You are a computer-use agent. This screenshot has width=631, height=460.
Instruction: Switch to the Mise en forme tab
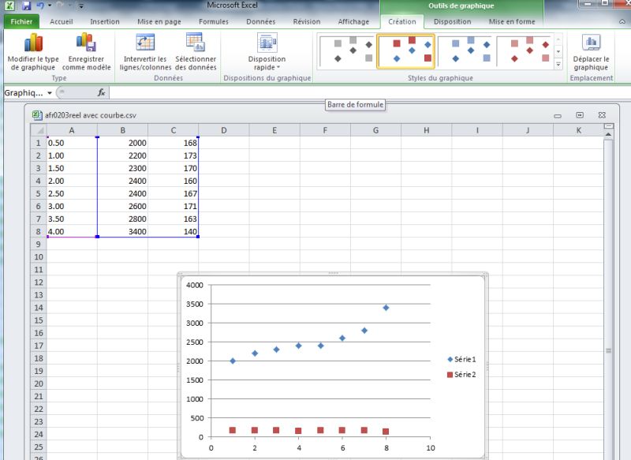(511, 22)
